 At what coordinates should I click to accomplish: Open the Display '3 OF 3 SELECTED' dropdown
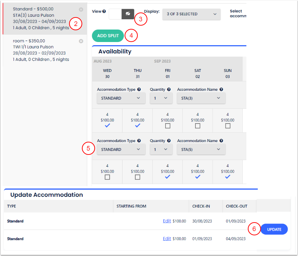191,14
